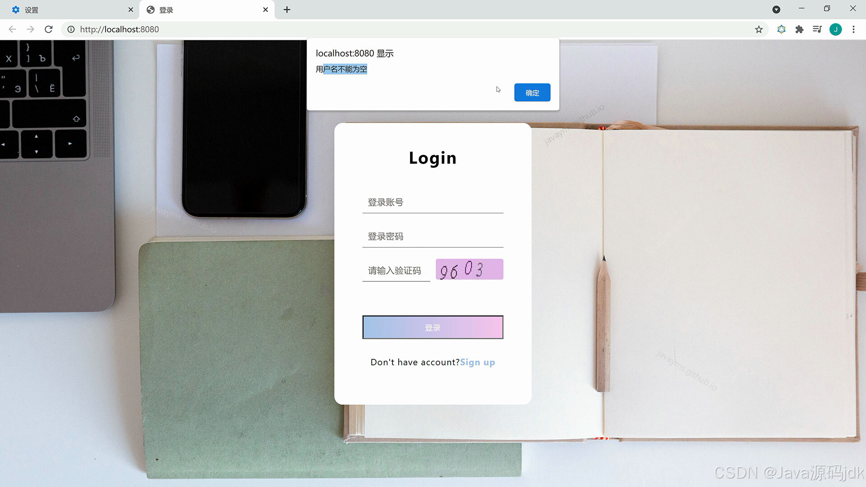Focus the 登录密码 password field
This screenshot has width=866, height=487.
point(433,237)
